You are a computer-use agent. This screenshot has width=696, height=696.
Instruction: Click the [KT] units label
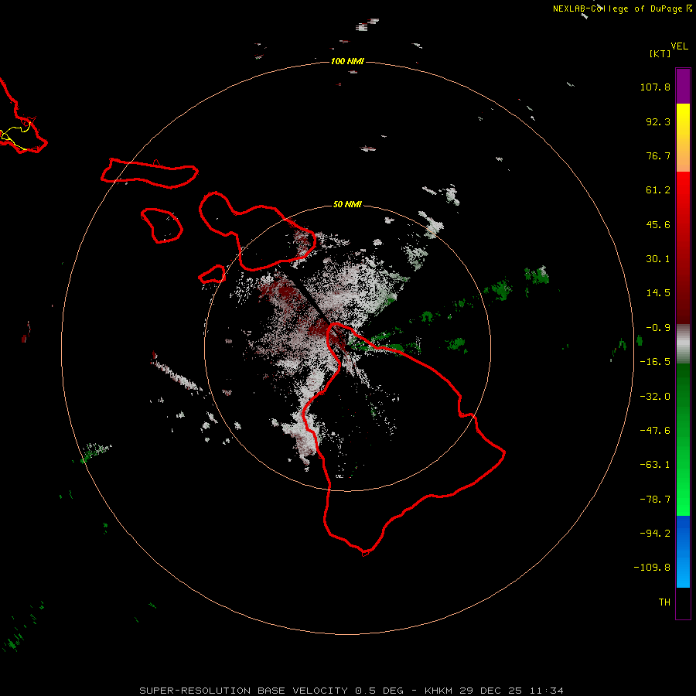[660, 53]
